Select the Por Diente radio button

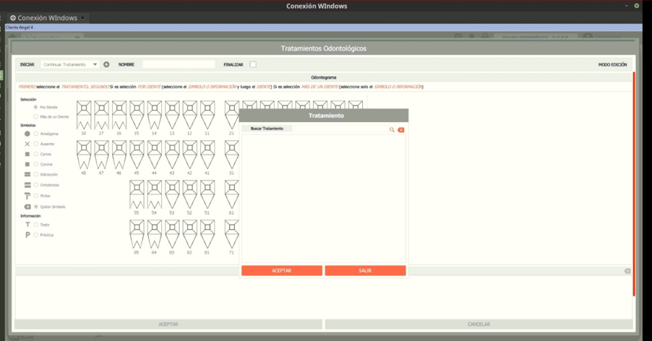pos(35,107)
